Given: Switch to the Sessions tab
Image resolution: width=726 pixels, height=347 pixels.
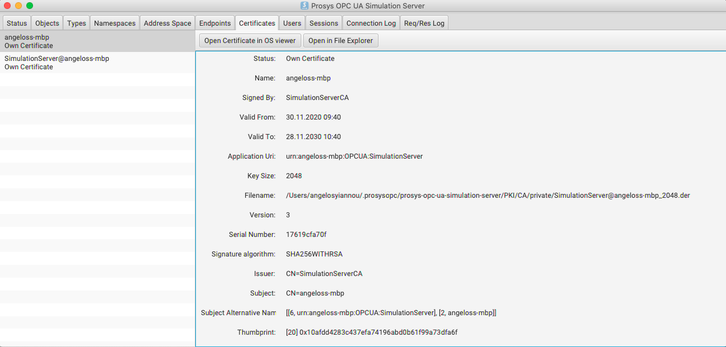Looking at the screenshot, I should 324,23.
